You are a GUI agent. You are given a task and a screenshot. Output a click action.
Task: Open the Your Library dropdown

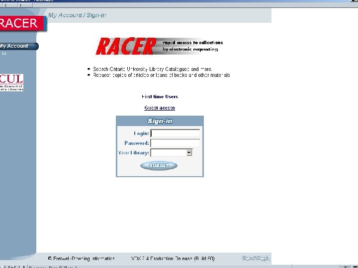[172, 153]
